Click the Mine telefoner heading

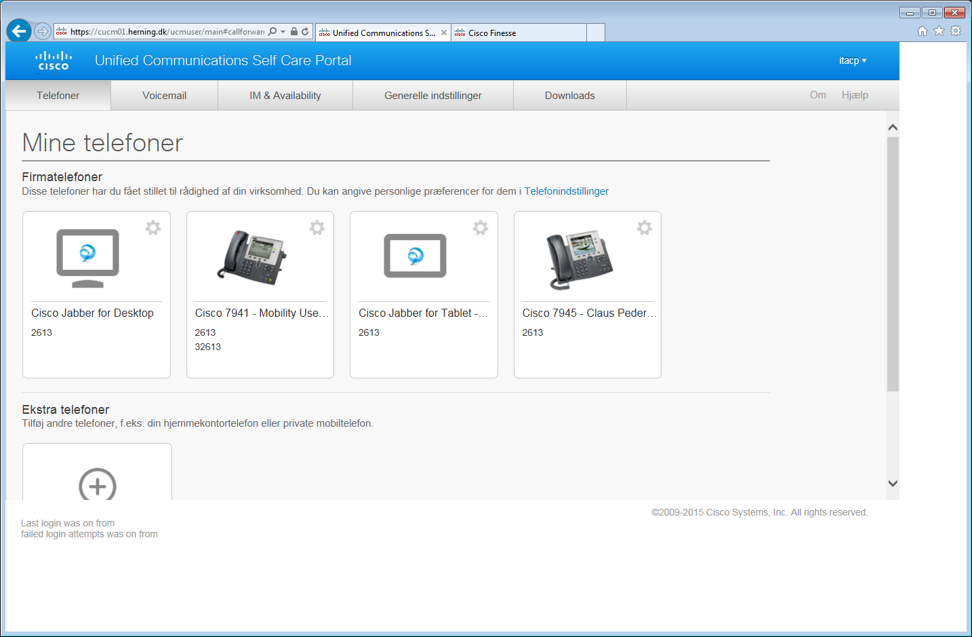[102, 143]
